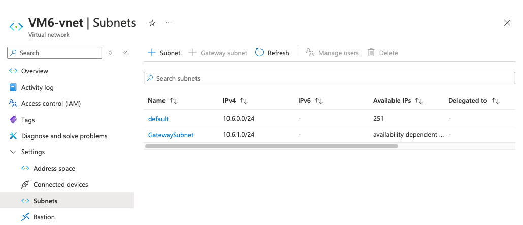Open the Bastion page

click(x=44, y=217)
